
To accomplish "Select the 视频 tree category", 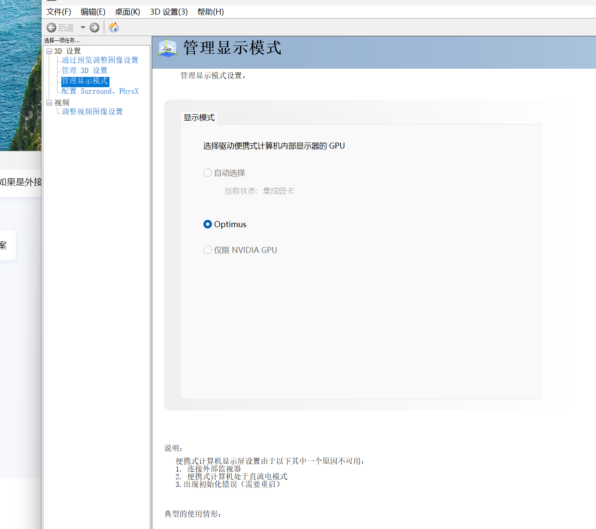I will pyautogui.click(x=62, y=103).
